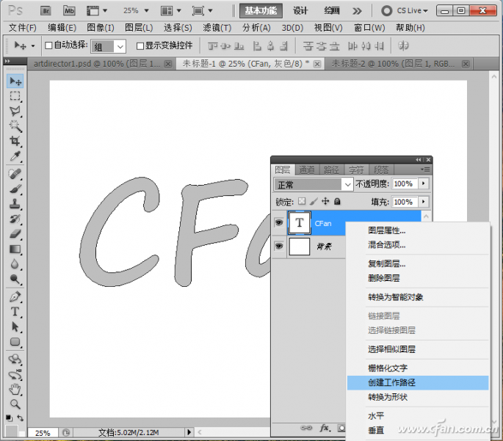The width and height of the screenshot is (503, 441).
Task: Switch to the 设计 workspace
Action: click(300, 11)
